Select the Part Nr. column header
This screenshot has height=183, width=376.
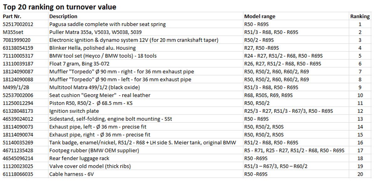pyautogui.click(x=25, y=16)
